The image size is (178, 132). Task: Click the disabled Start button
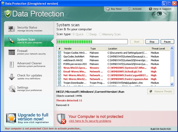[x=137, y=42]
